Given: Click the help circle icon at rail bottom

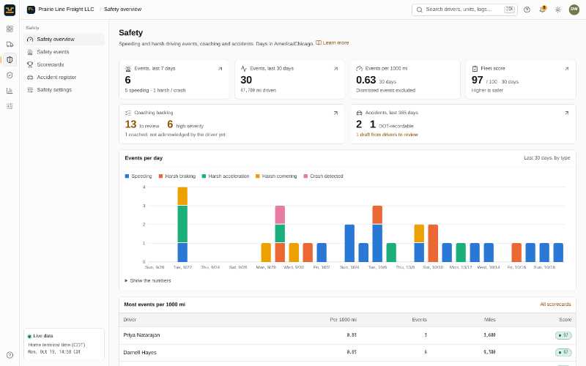Looking at the screenshot, I should (10, 355).
